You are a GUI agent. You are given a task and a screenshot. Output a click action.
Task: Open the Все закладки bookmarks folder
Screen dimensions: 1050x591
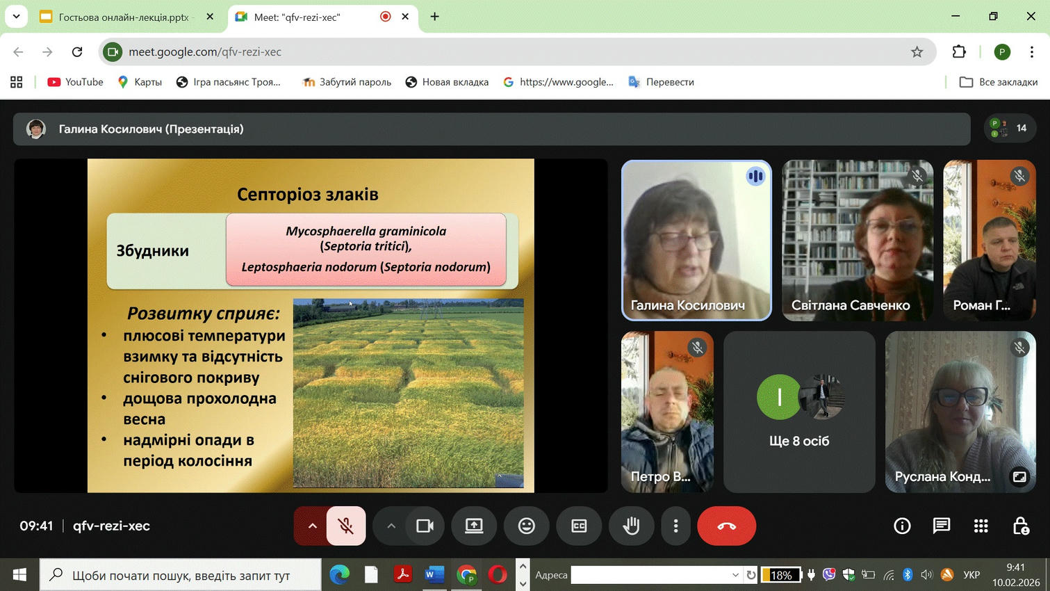tap(999, 82)
